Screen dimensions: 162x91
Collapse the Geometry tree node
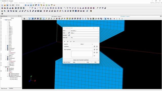[4, 20]
